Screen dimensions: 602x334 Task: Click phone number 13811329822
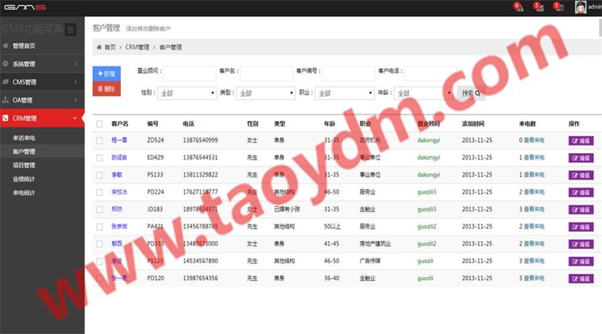pos(201,175)
